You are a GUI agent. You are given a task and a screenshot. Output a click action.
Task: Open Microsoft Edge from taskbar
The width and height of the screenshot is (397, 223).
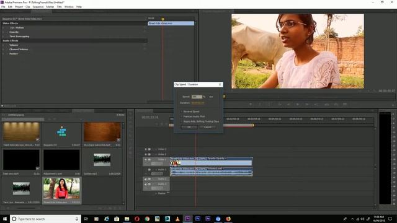coord(107,219)
